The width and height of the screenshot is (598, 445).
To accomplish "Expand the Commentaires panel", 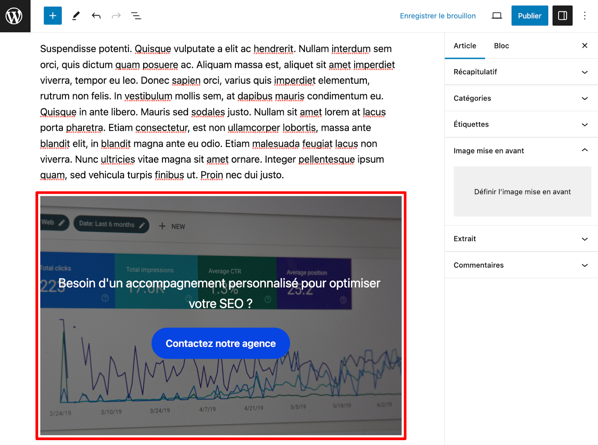I will (521, 265).
